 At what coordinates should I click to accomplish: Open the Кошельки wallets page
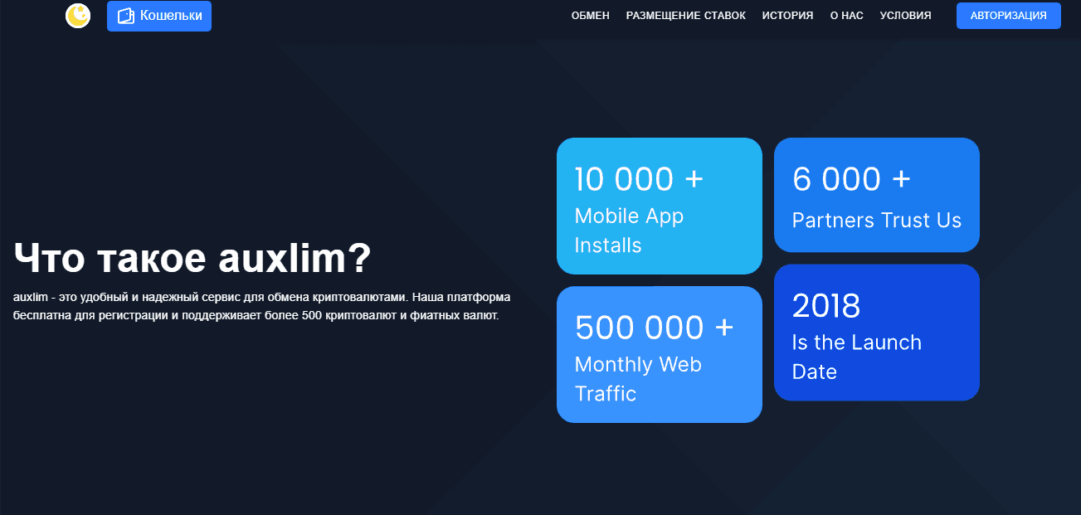coord(170,16)
